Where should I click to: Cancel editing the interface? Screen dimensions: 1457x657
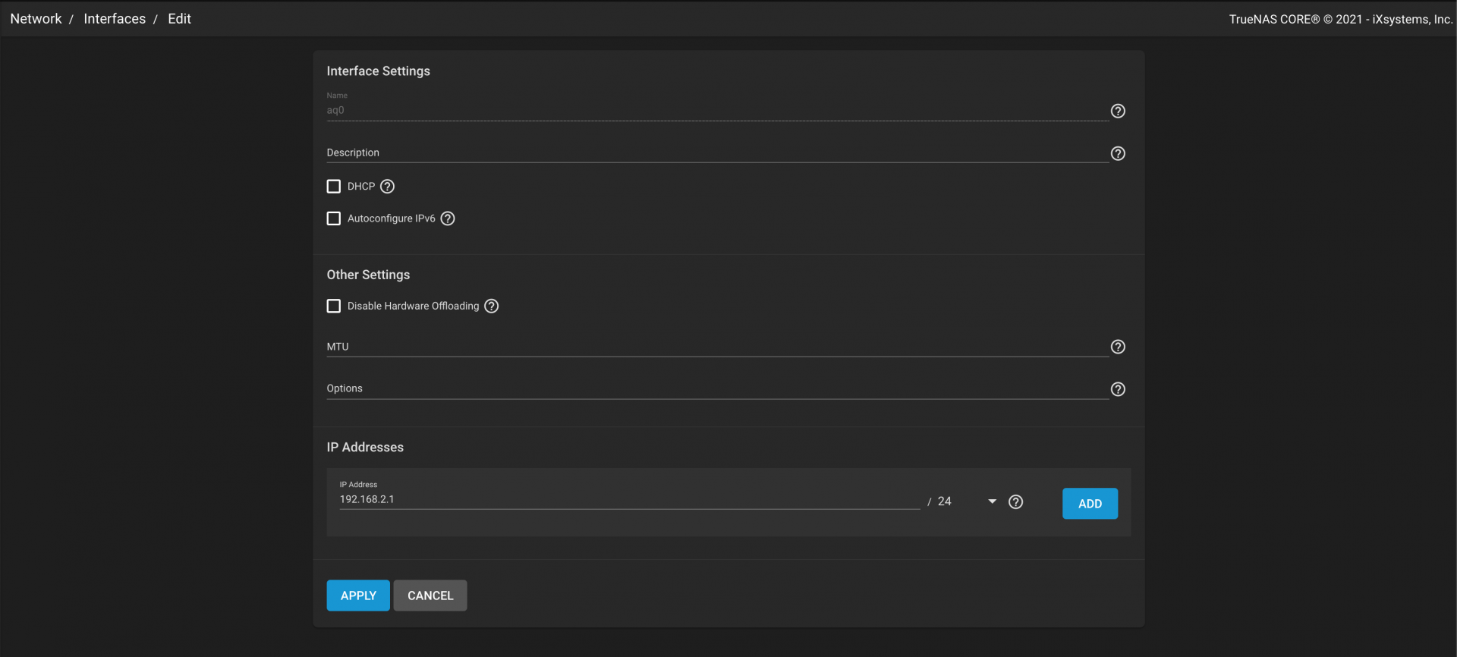[x=430, y=596]
